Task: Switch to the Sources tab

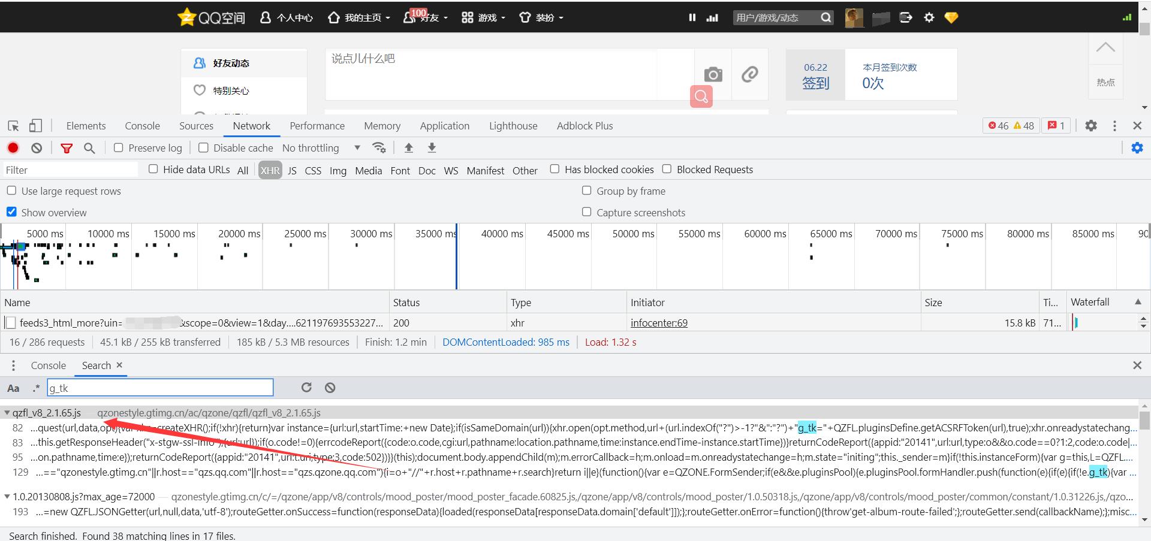Action: point(196,126)
